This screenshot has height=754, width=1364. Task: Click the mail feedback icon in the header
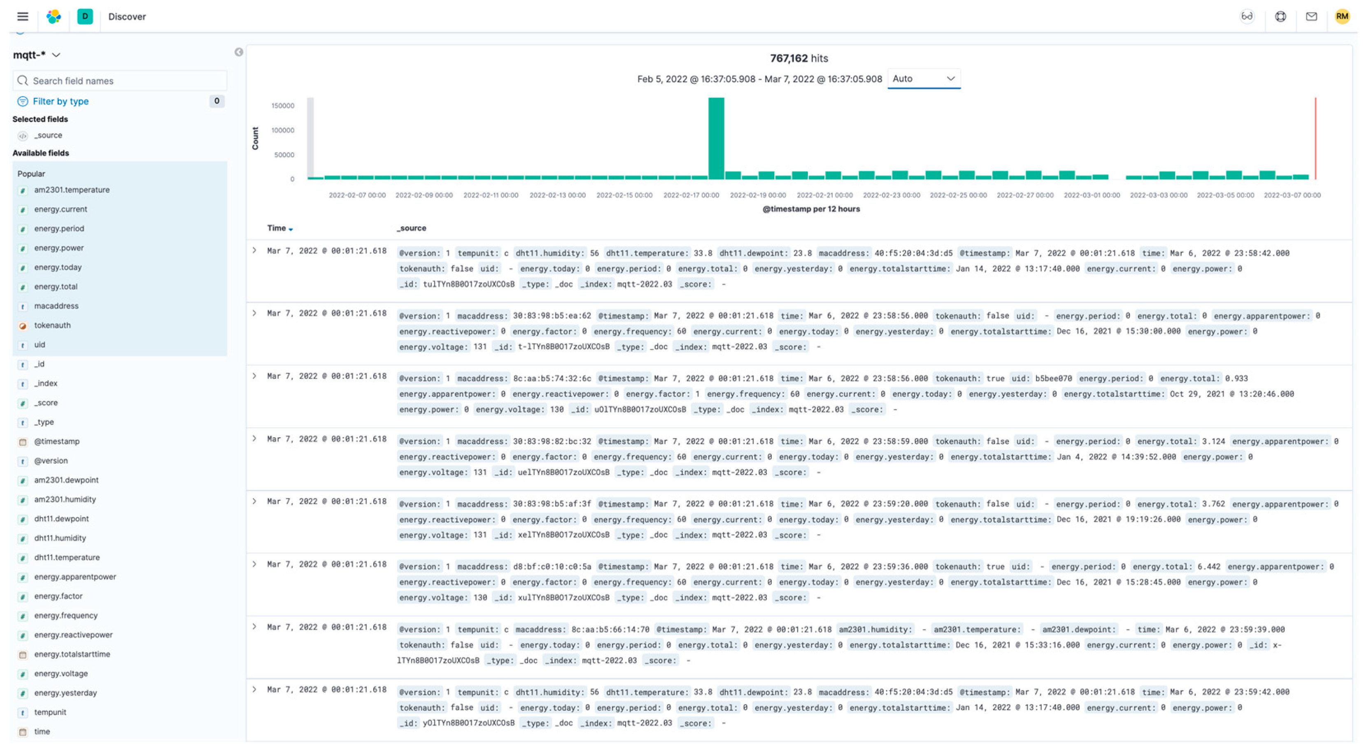point(1312,16)
